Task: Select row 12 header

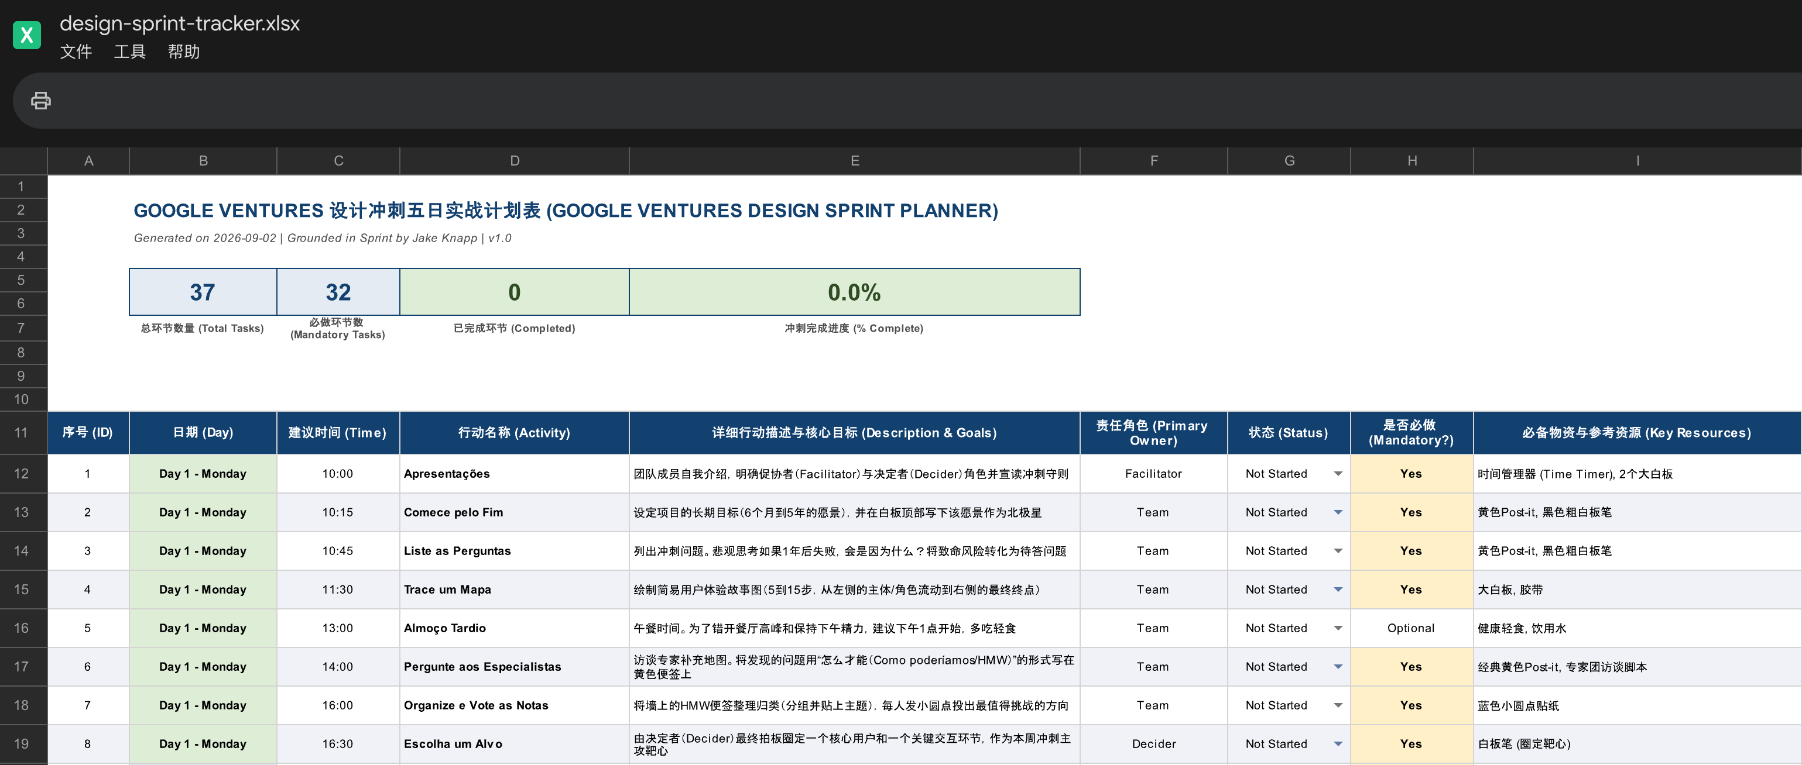Action: pyautogui.click(x=23, y=474)
